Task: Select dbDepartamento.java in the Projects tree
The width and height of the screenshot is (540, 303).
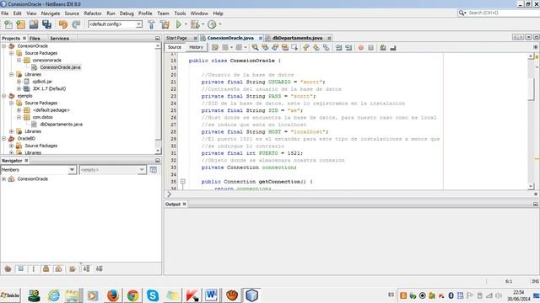Action: pyautogui.click(x=61, y=125)
